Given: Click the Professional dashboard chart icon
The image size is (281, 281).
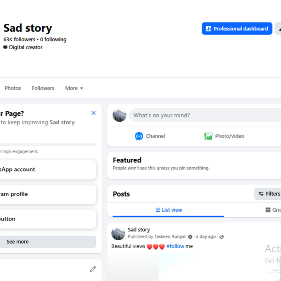Looking at the screenshot, I should point(208,29).
